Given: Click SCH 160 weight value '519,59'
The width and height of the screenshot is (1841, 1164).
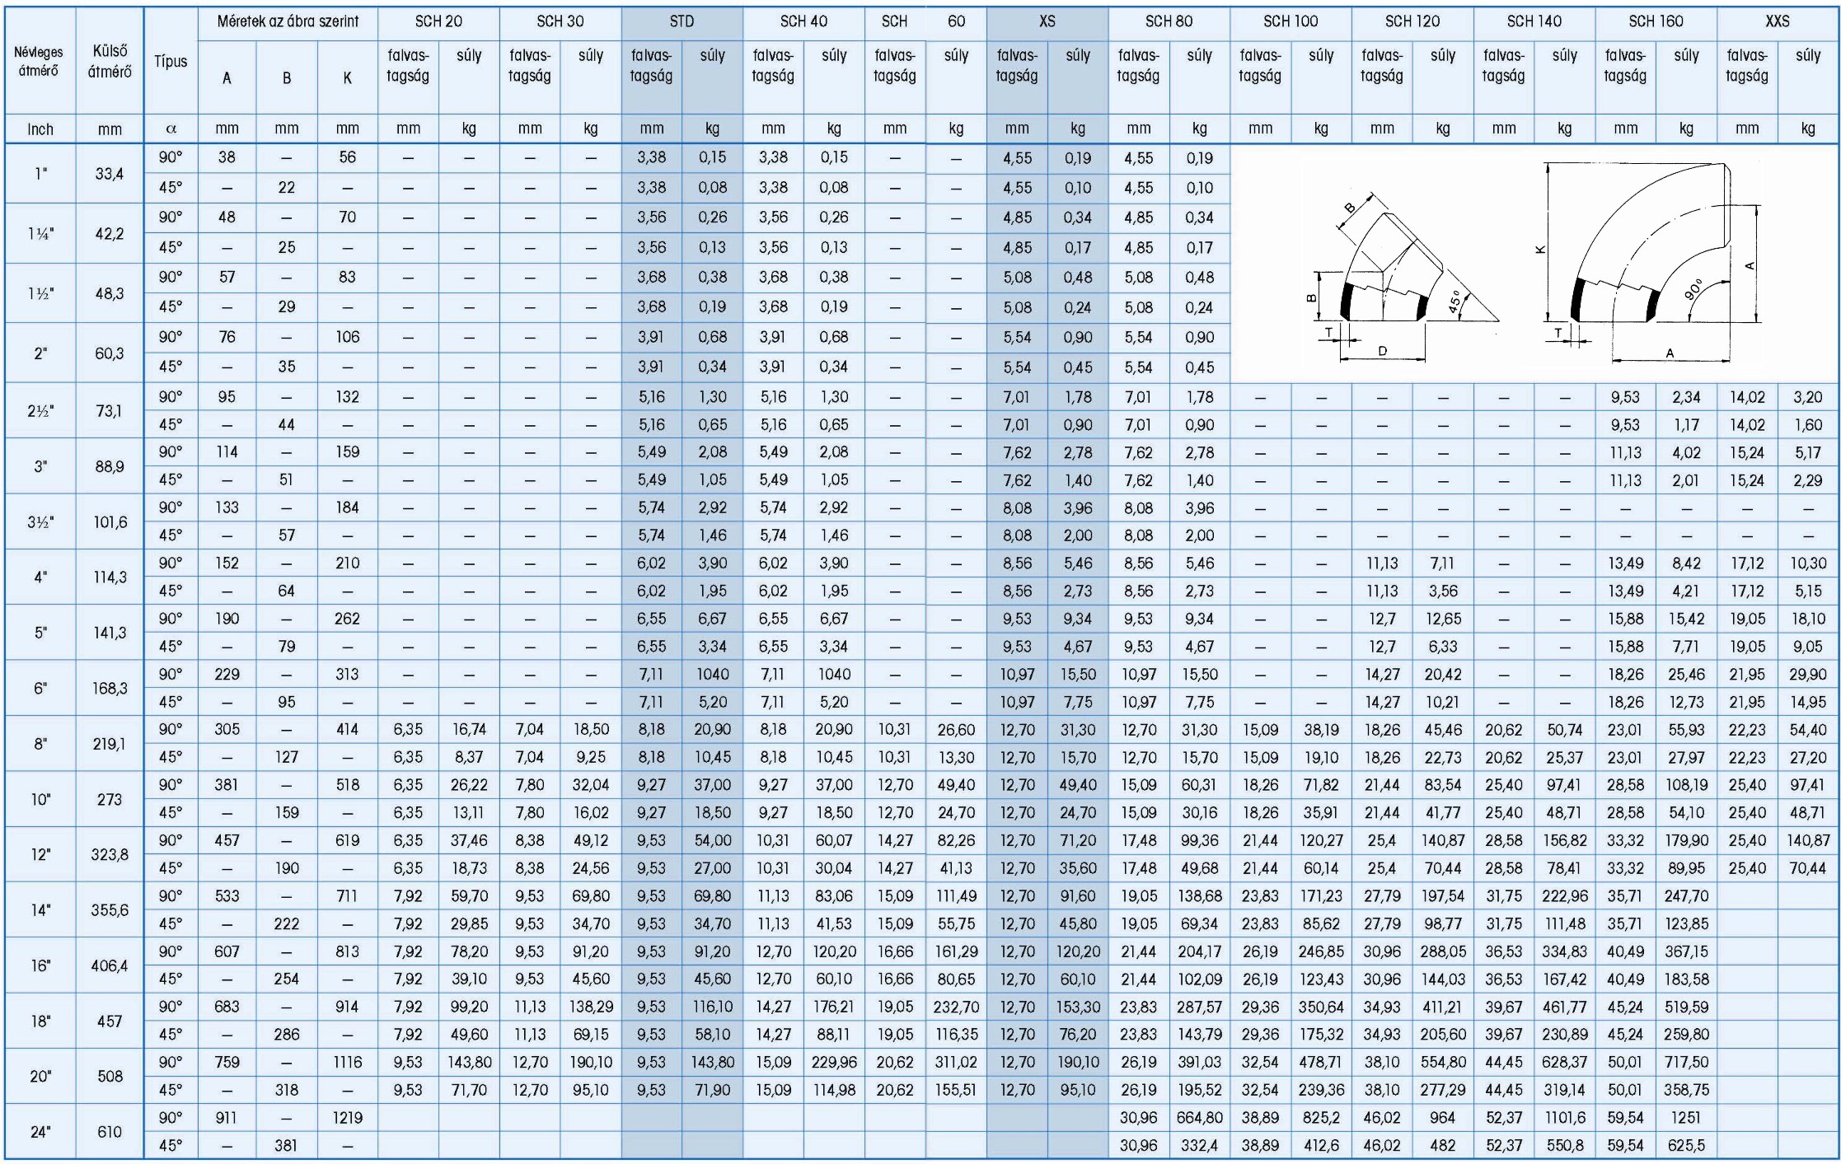Looking at the screenshot, I should [x=1686, y=1007].
